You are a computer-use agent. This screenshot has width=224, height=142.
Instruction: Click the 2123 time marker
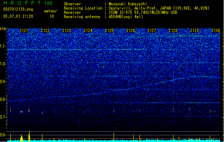tap(67, 31)
